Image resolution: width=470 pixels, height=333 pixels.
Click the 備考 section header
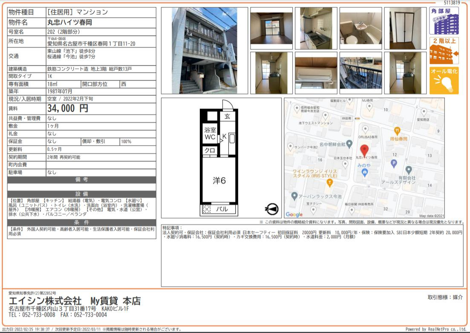(81, 179)
